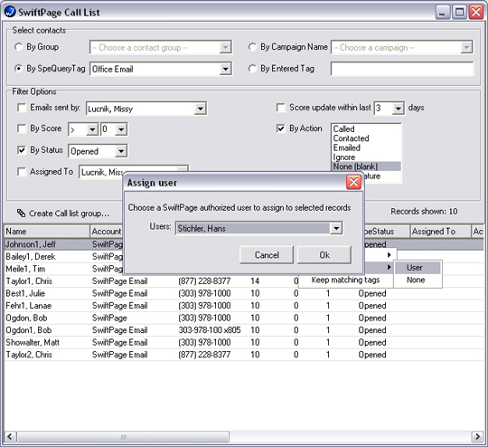Viewport: 488px width, 447px height.
Task: Click the scroll left arrow
Action: [x=10, y=437]
